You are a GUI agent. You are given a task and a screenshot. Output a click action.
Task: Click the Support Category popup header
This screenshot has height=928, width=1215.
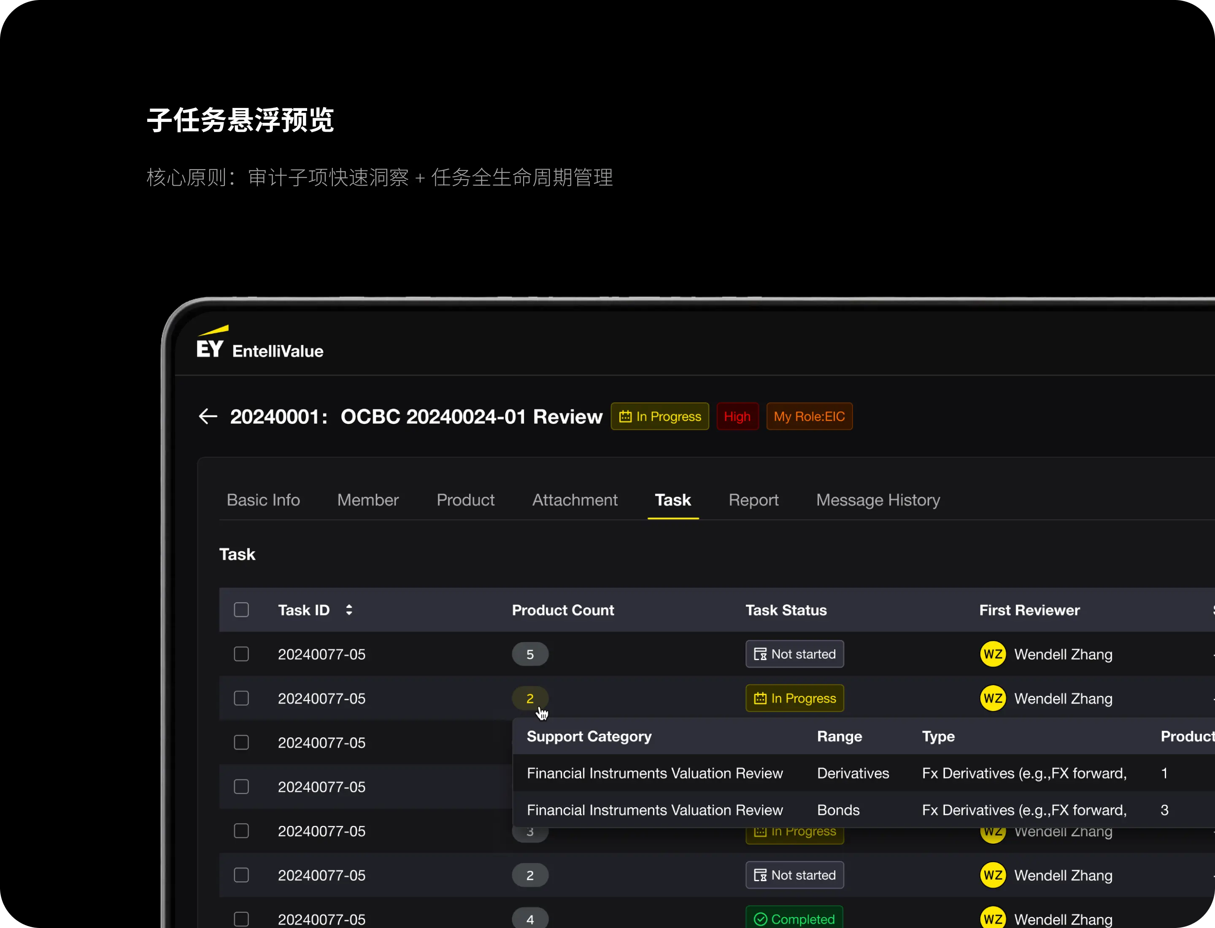[589, 736]
